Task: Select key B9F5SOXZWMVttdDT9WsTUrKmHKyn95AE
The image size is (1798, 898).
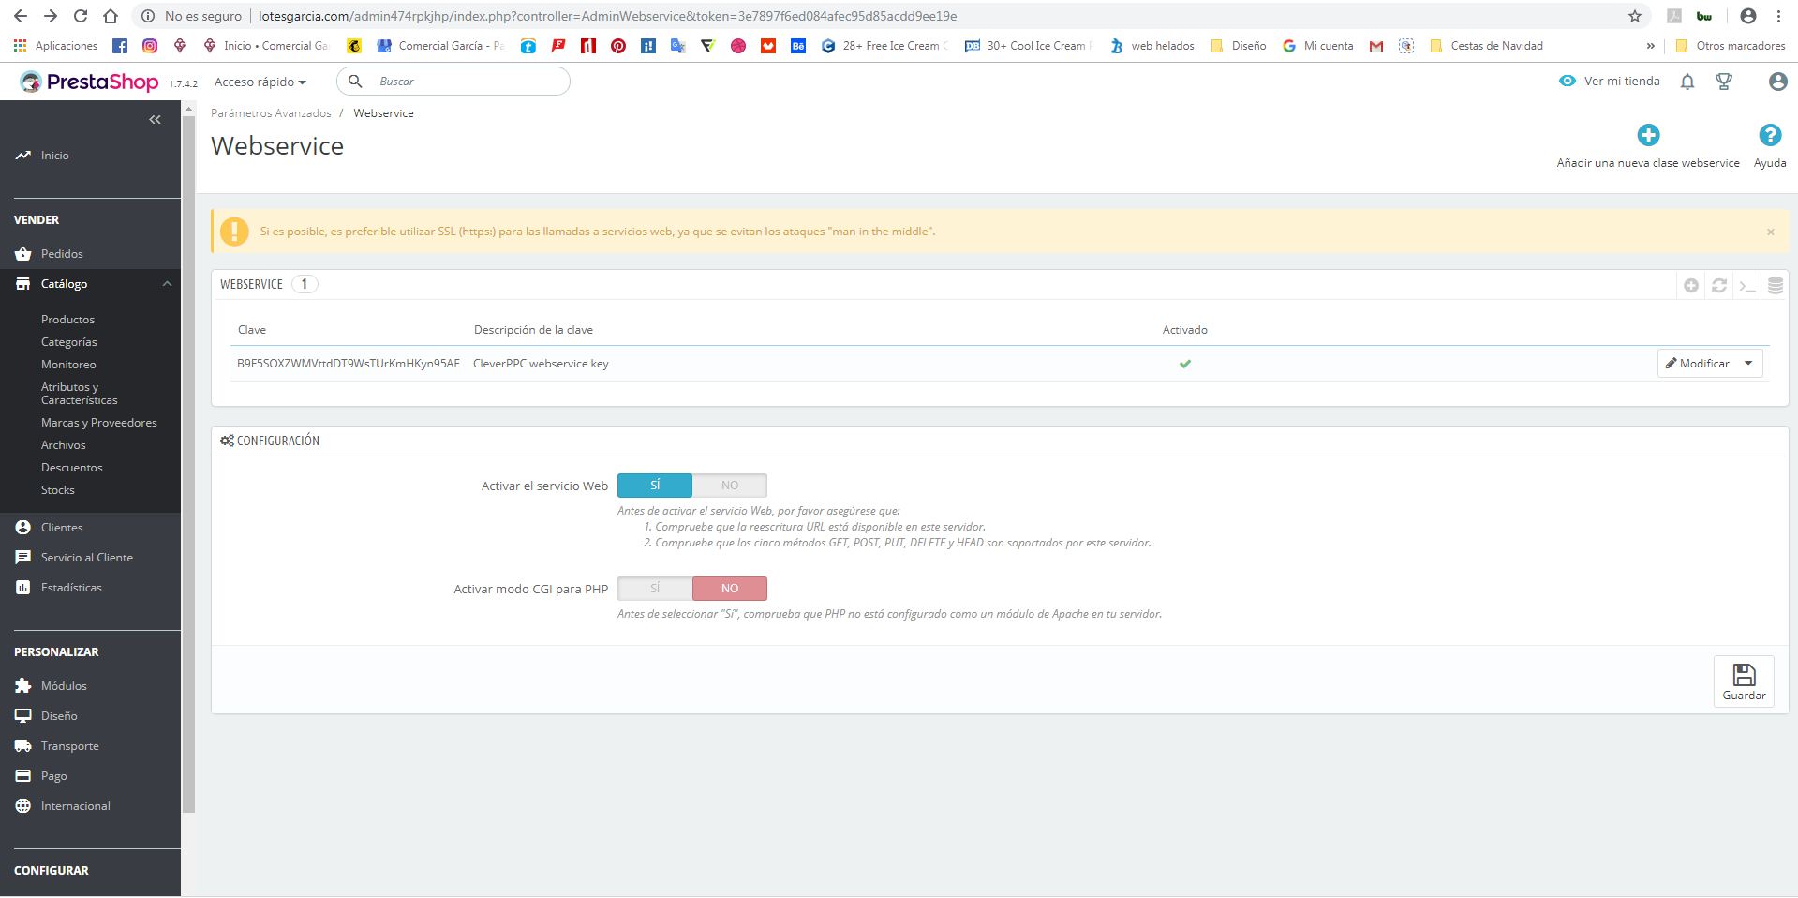Action: click(x=349, y=364)
